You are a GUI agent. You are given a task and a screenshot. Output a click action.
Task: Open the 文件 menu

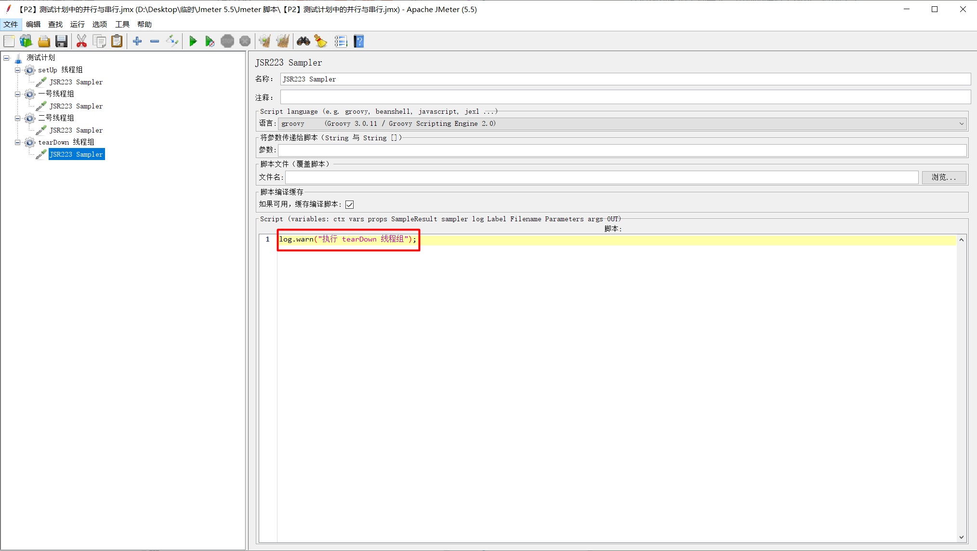tap(11, 25)
